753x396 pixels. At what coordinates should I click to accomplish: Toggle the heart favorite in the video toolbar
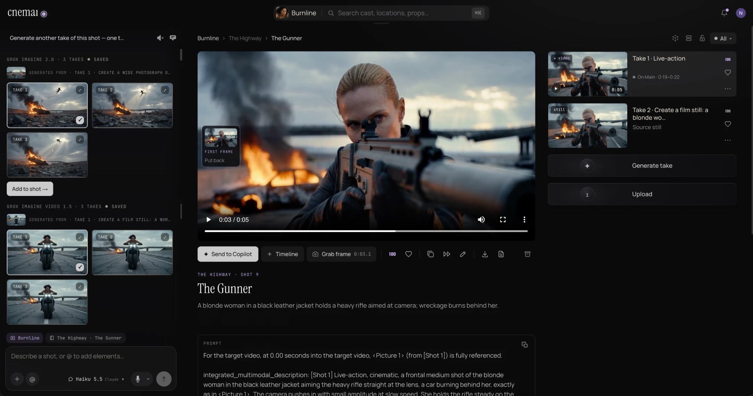pos(409,254)
